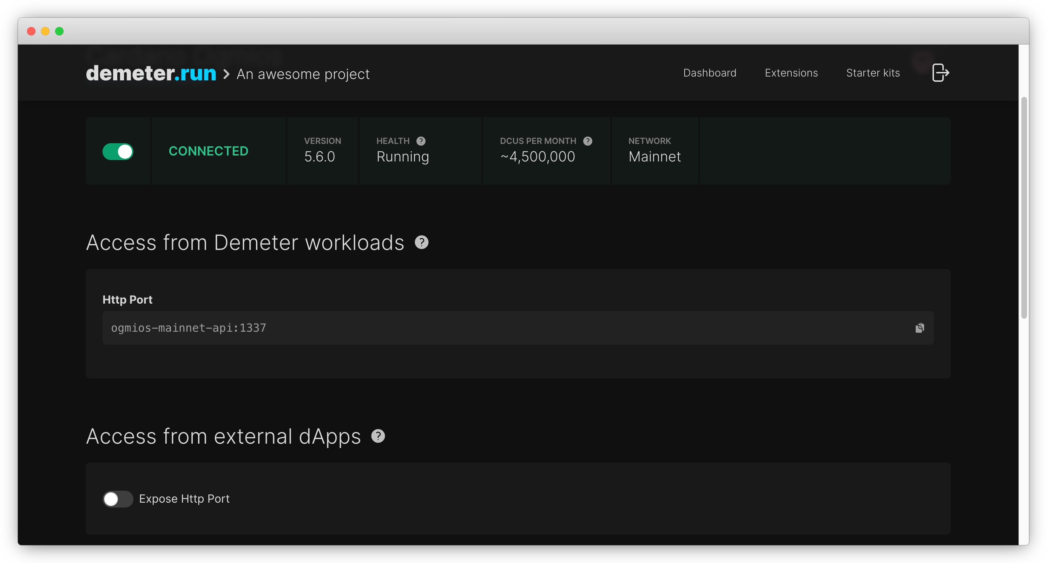The width and height of the screenshot is (1047, 563).
Task: Click the ogmios-mainnet-api:1337 field
Action: (x=518, y=328)
